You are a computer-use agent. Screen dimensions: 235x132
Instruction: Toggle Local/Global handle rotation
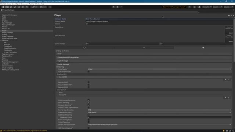tap(43, 7)
